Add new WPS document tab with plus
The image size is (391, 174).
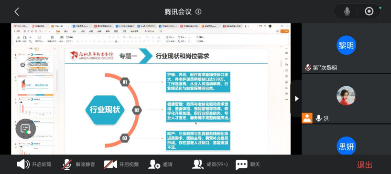(x=245, y=26)
